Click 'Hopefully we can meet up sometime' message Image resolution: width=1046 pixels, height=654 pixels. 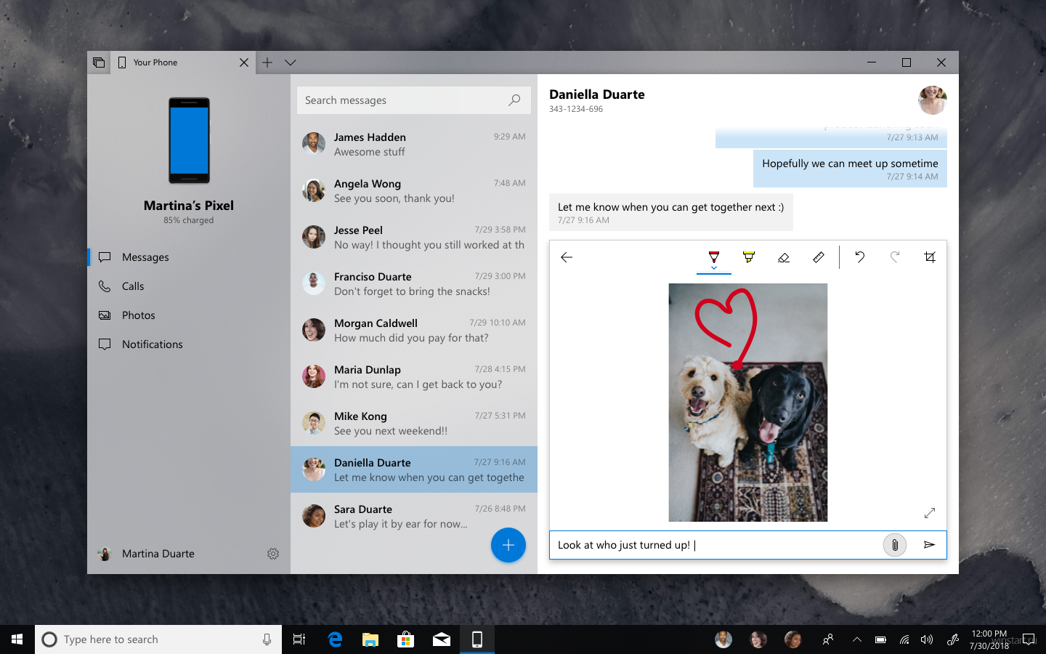850,169
